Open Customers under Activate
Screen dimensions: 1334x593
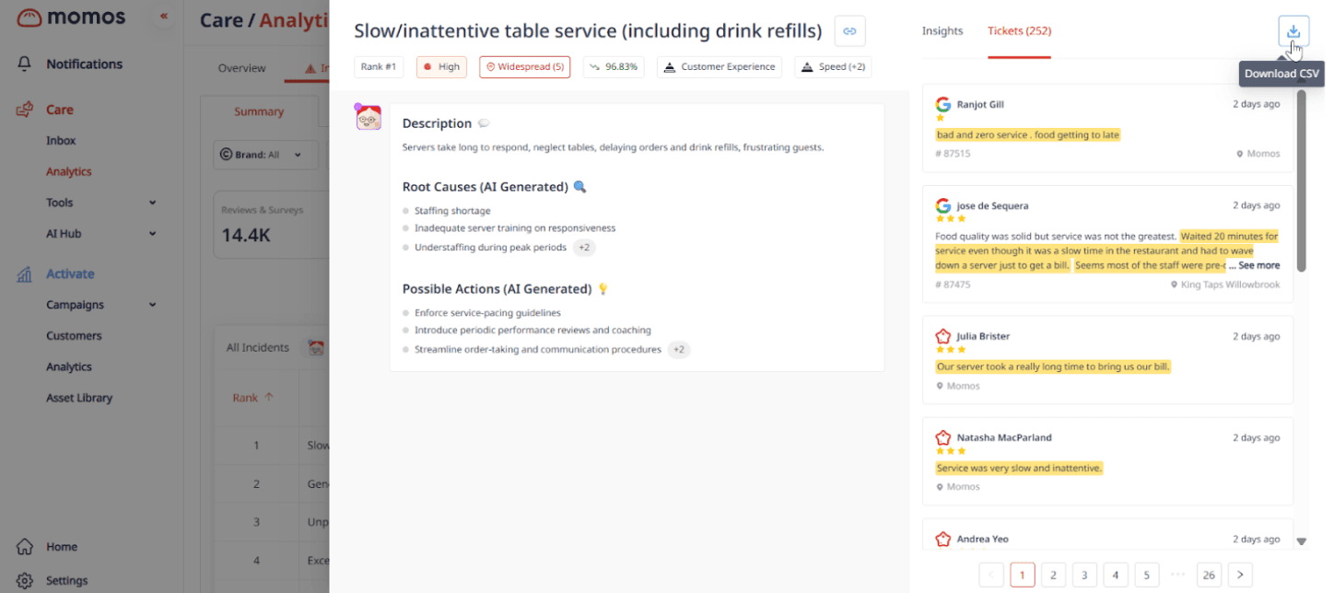point(74,336)
